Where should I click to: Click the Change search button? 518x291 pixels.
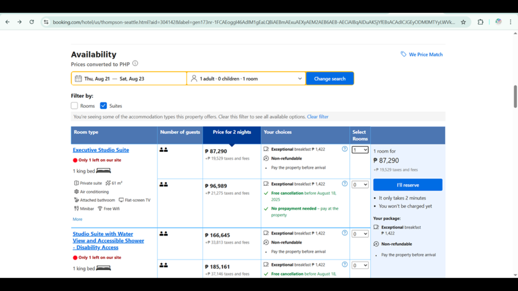coord(330,78)
